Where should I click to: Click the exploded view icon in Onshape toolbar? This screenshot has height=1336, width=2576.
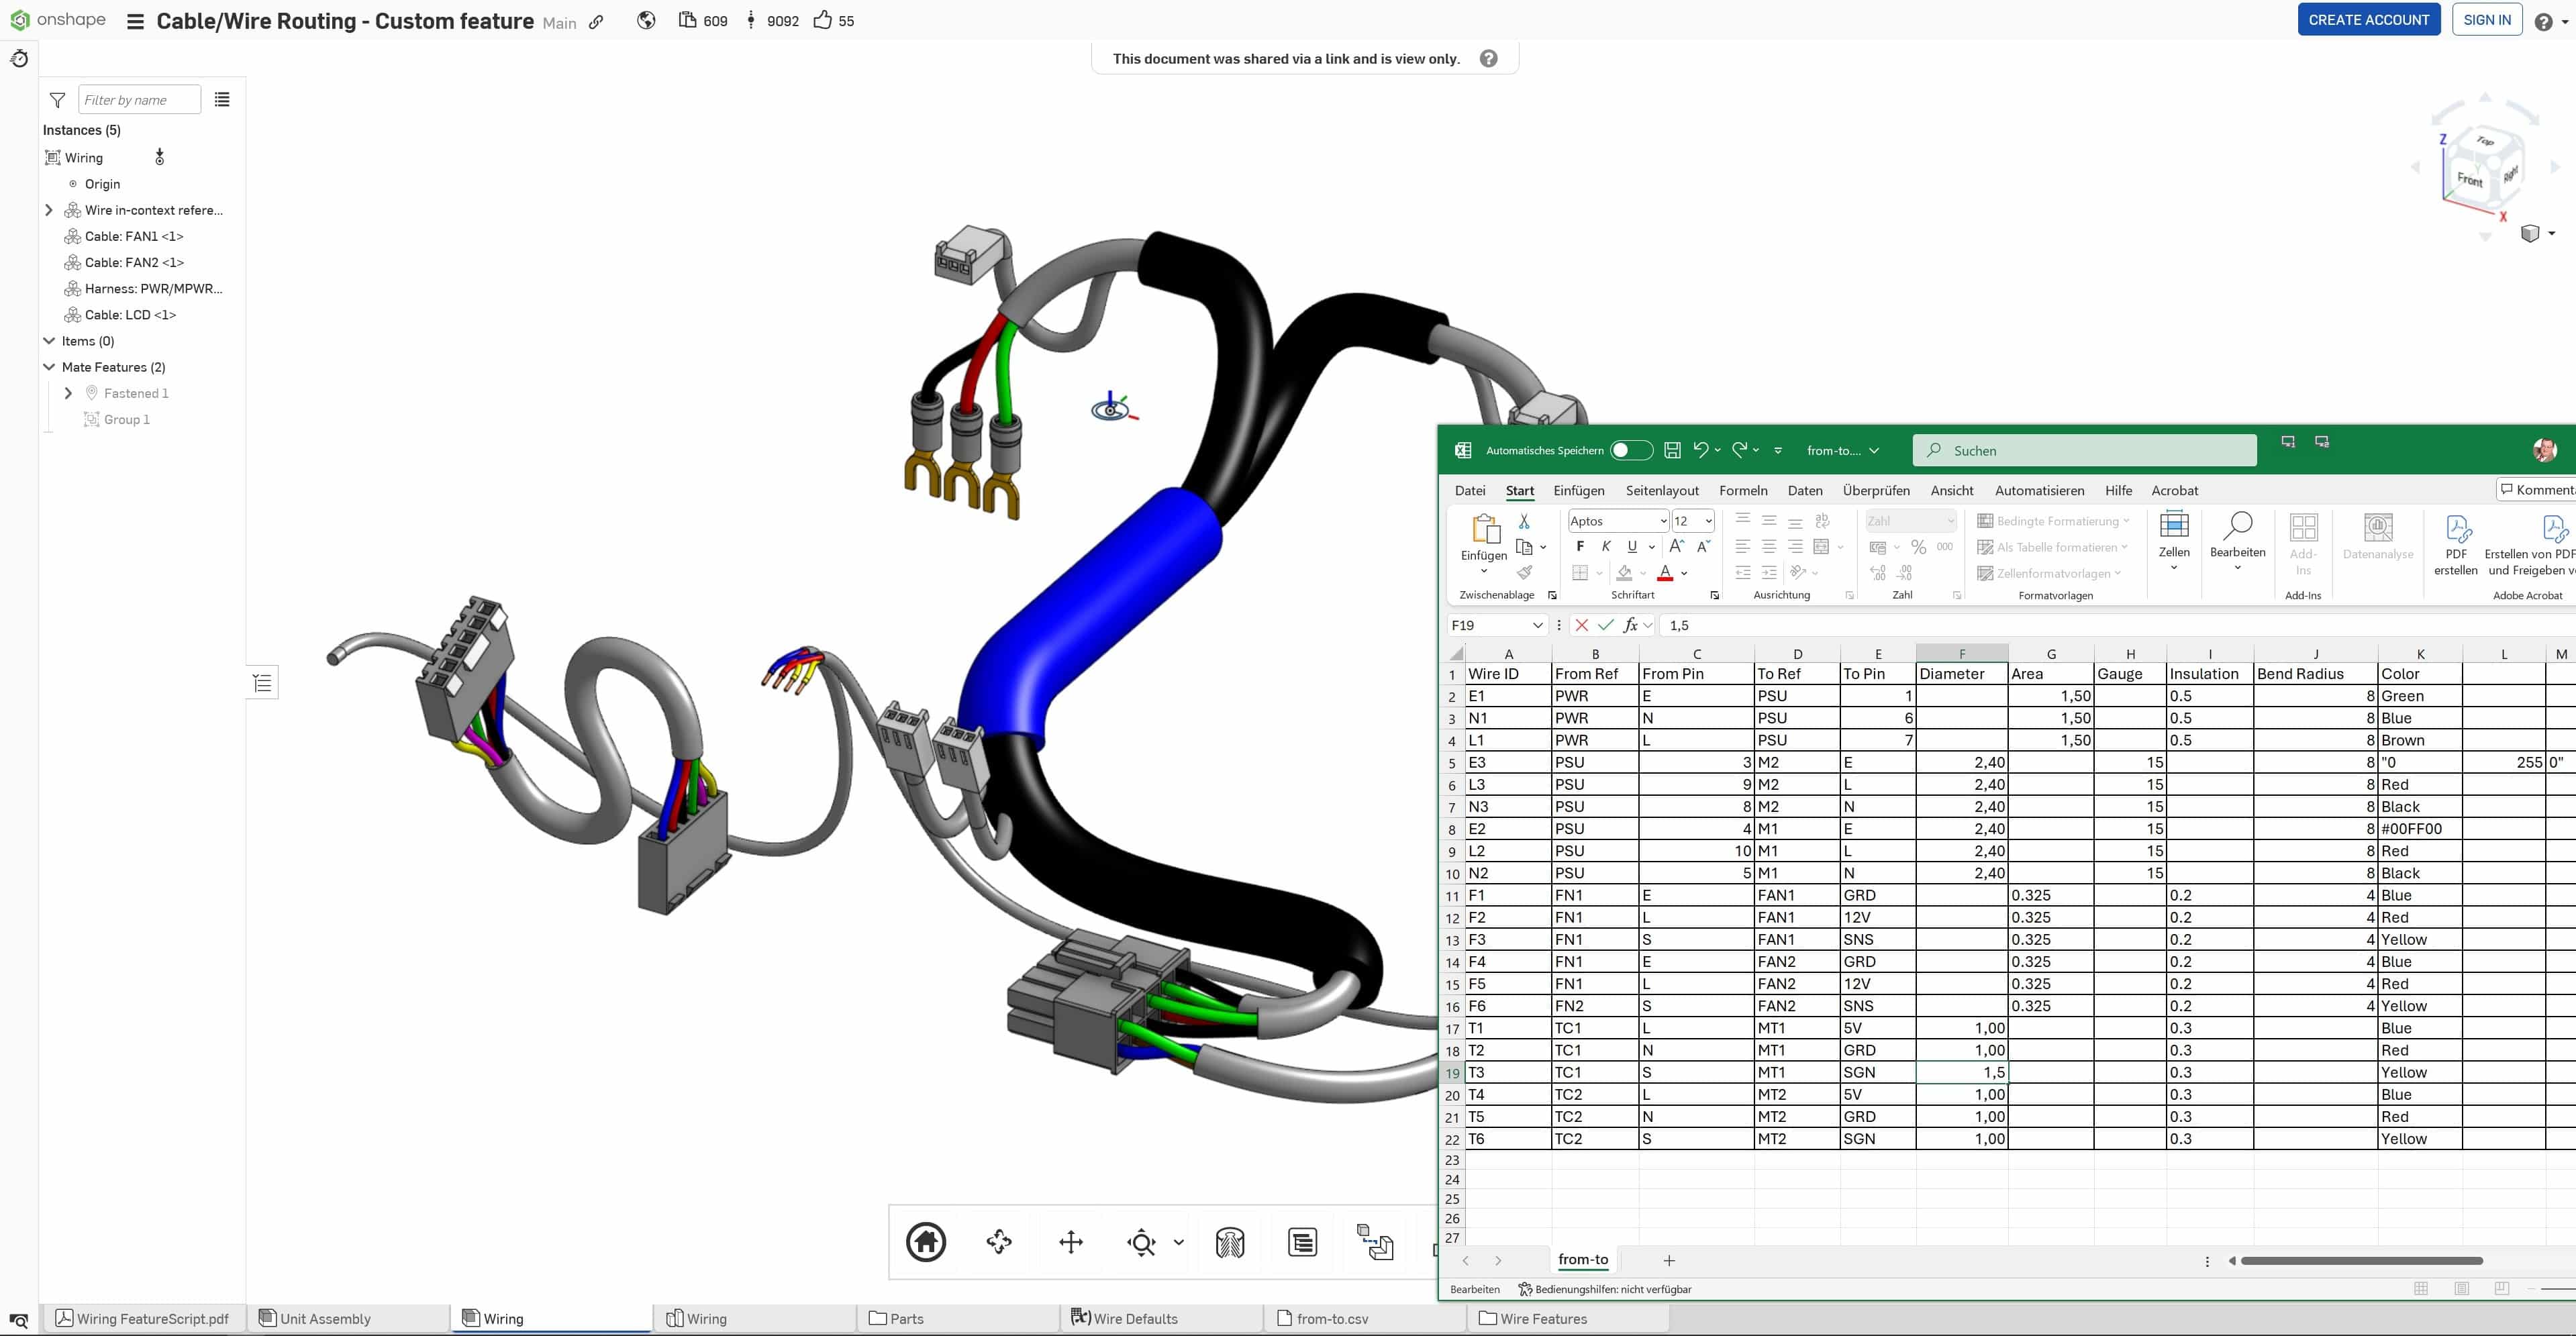pyautogui.click(x=1374, y=1243)
